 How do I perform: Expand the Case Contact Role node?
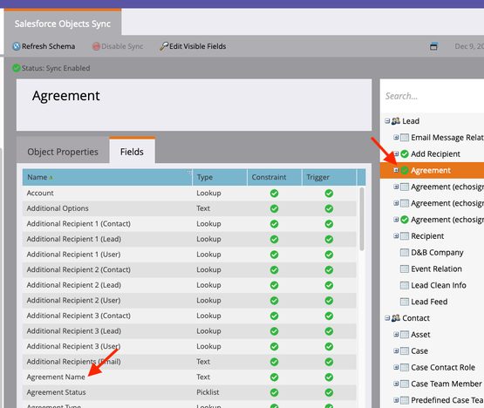(396, 367)
